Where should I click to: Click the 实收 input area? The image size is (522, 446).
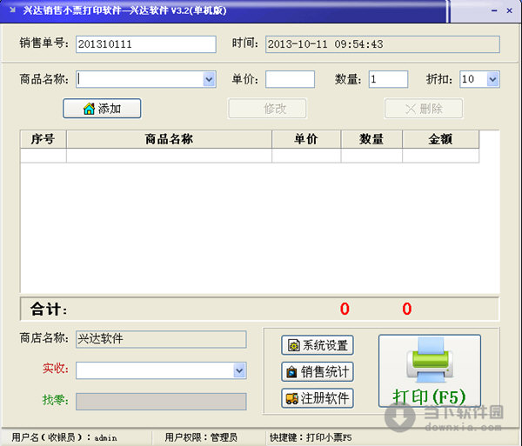click(155, 370)
